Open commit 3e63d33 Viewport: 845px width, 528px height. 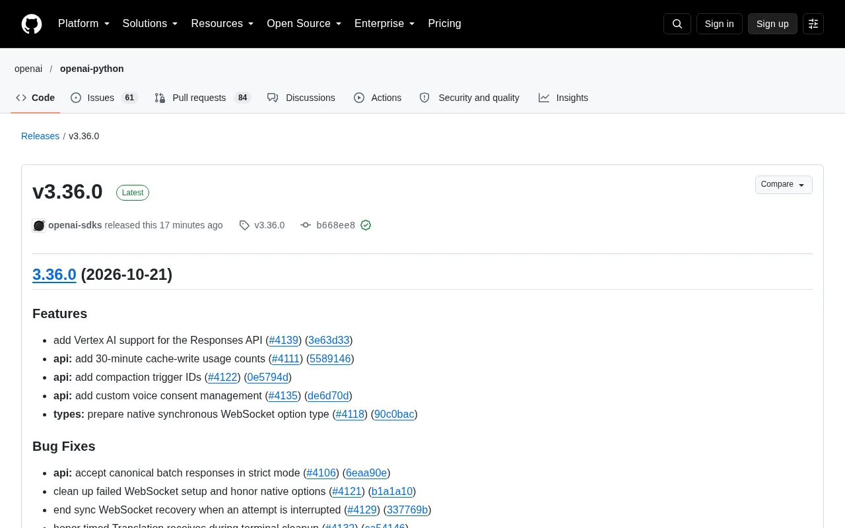(x=329, y=341)
